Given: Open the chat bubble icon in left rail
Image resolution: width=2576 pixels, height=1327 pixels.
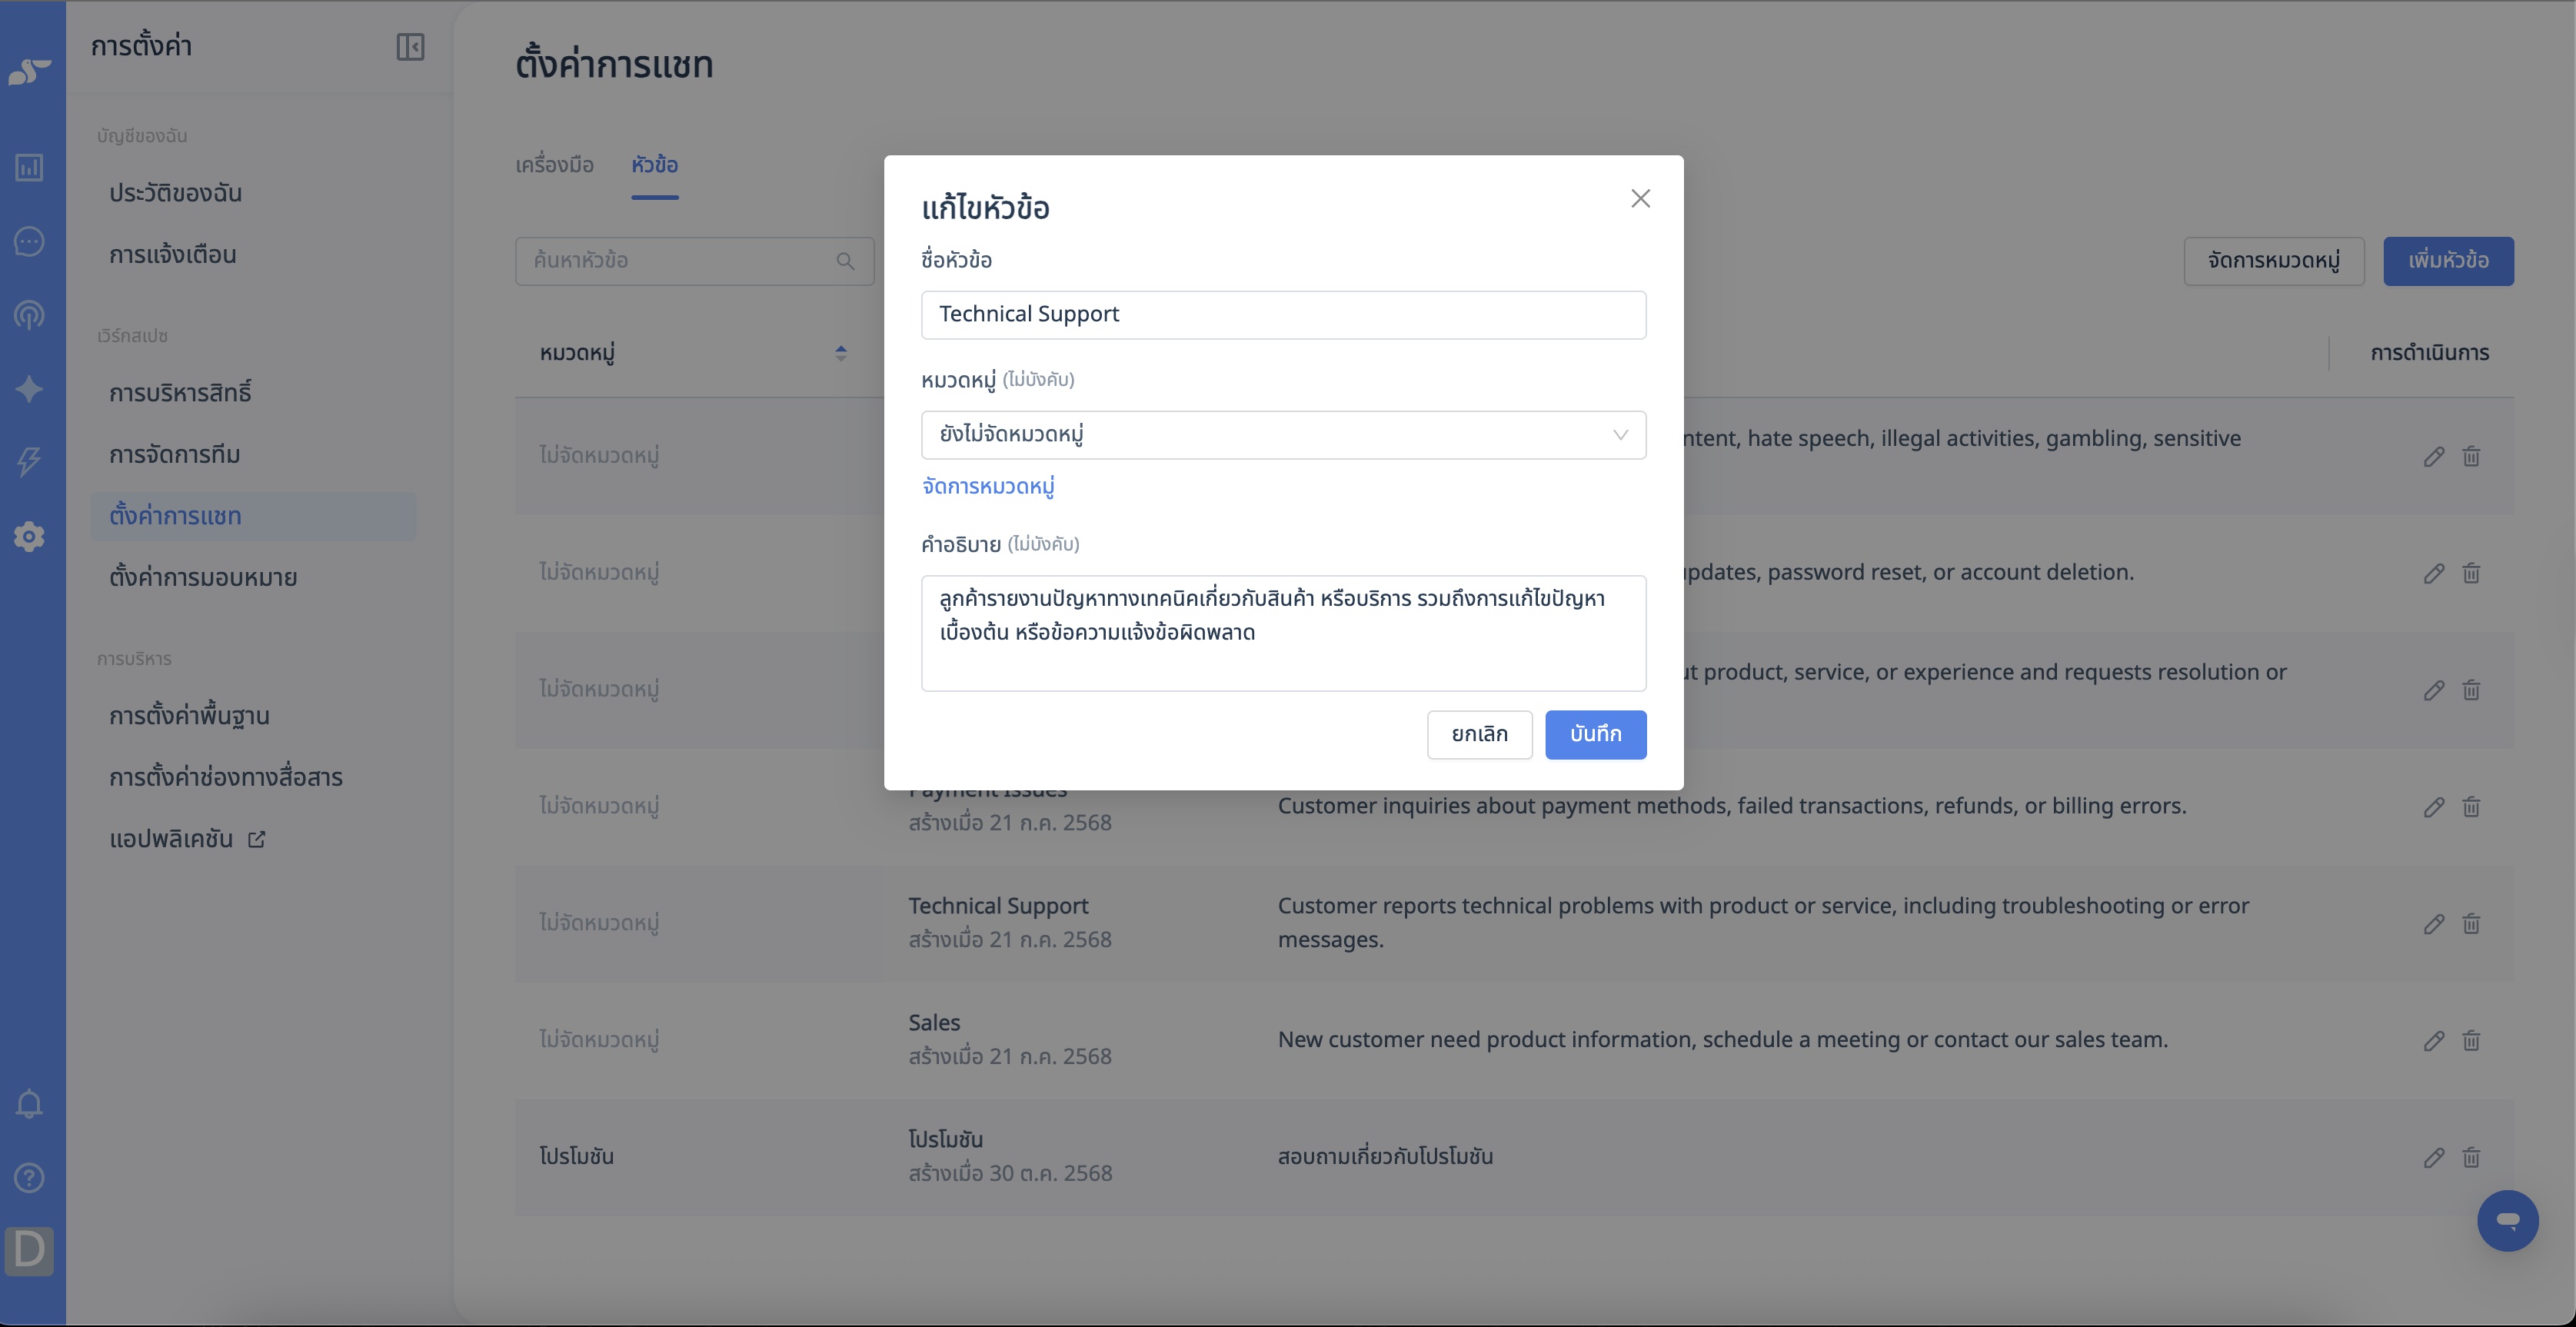Looking at the screenshot, I should (29, 241).
